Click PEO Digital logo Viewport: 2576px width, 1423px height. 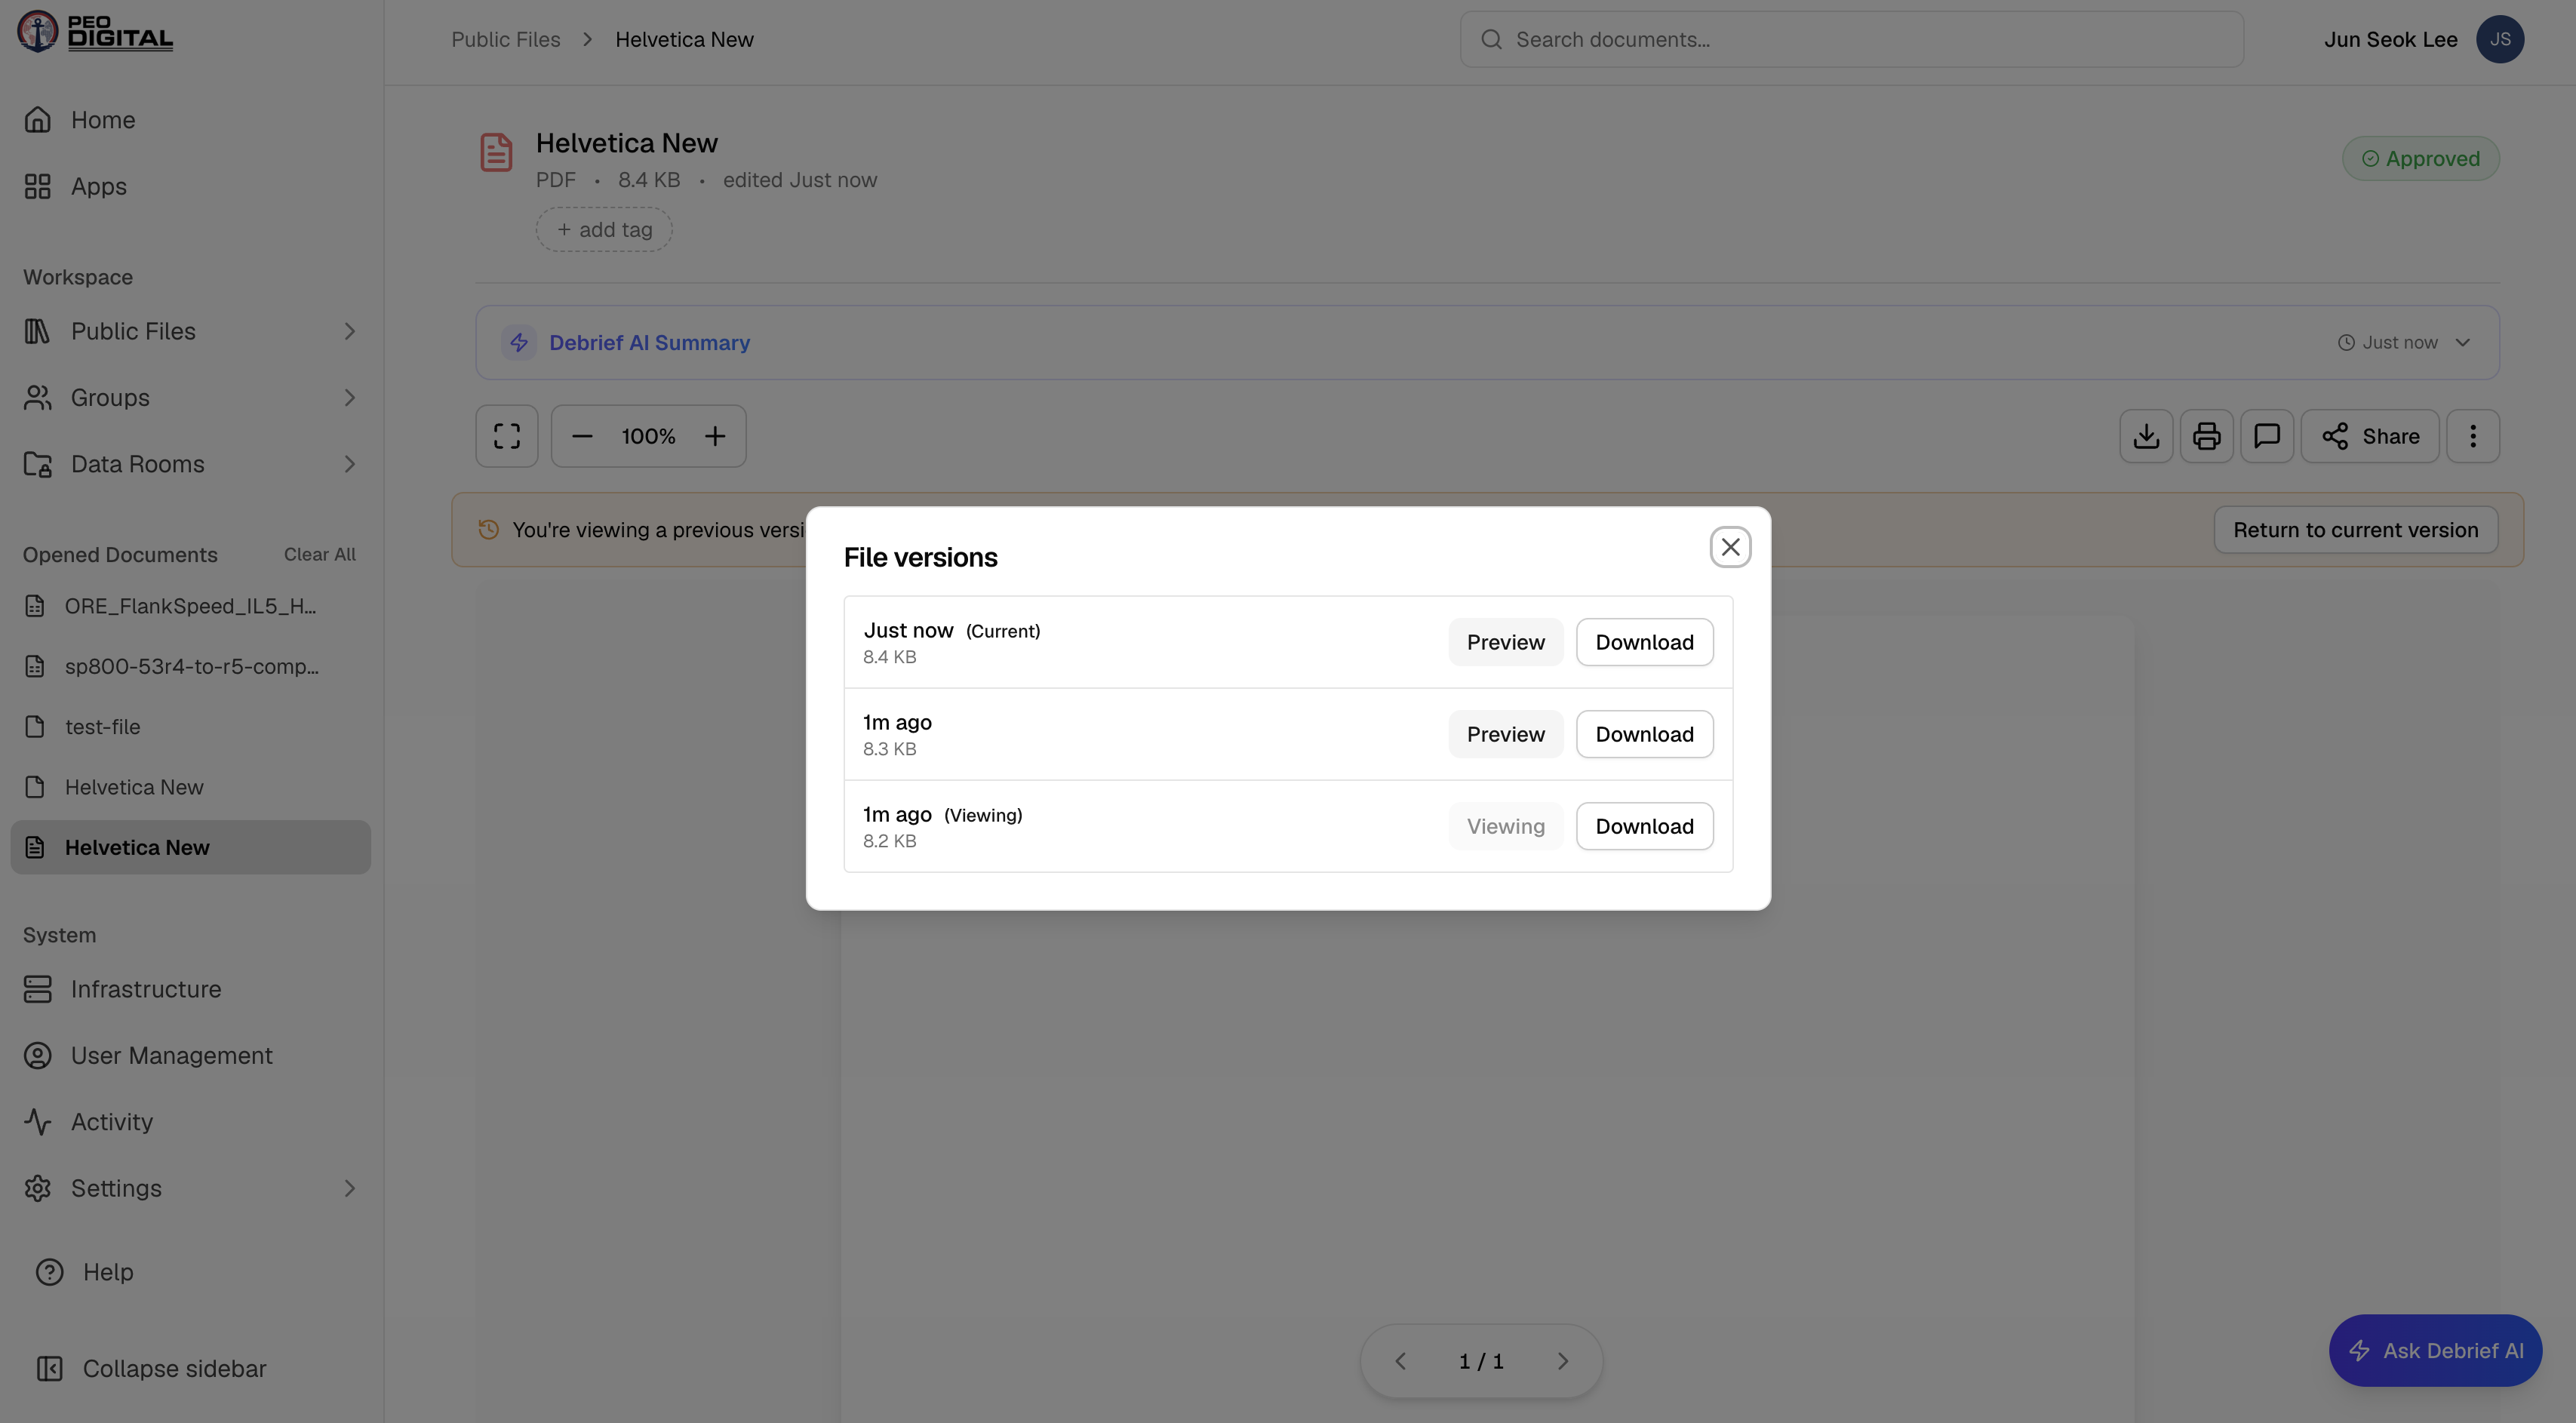pos(95,32)
